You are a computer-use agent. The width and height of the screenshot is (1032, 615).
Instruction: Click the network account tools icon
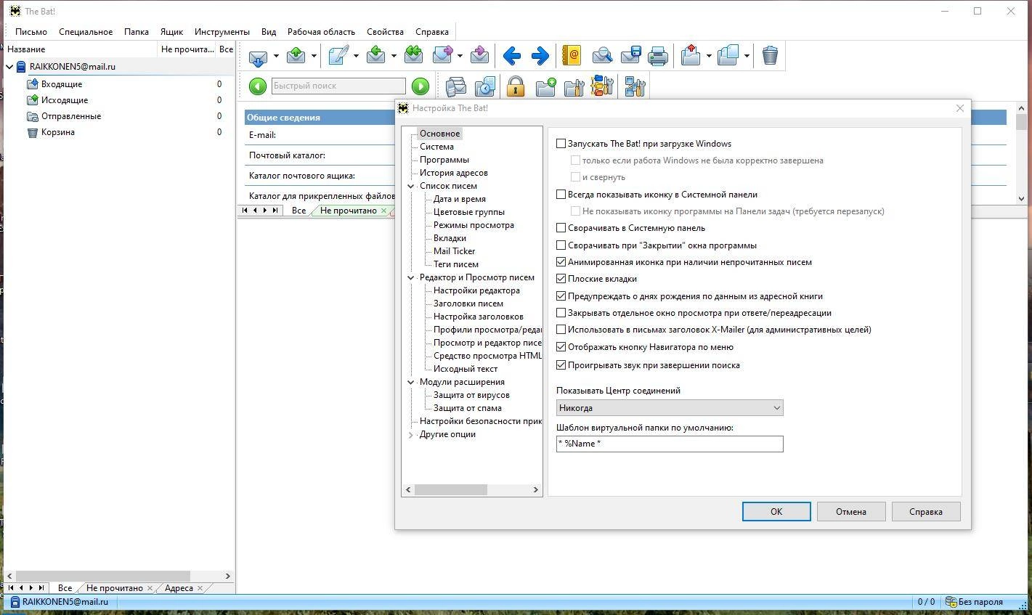635,87
